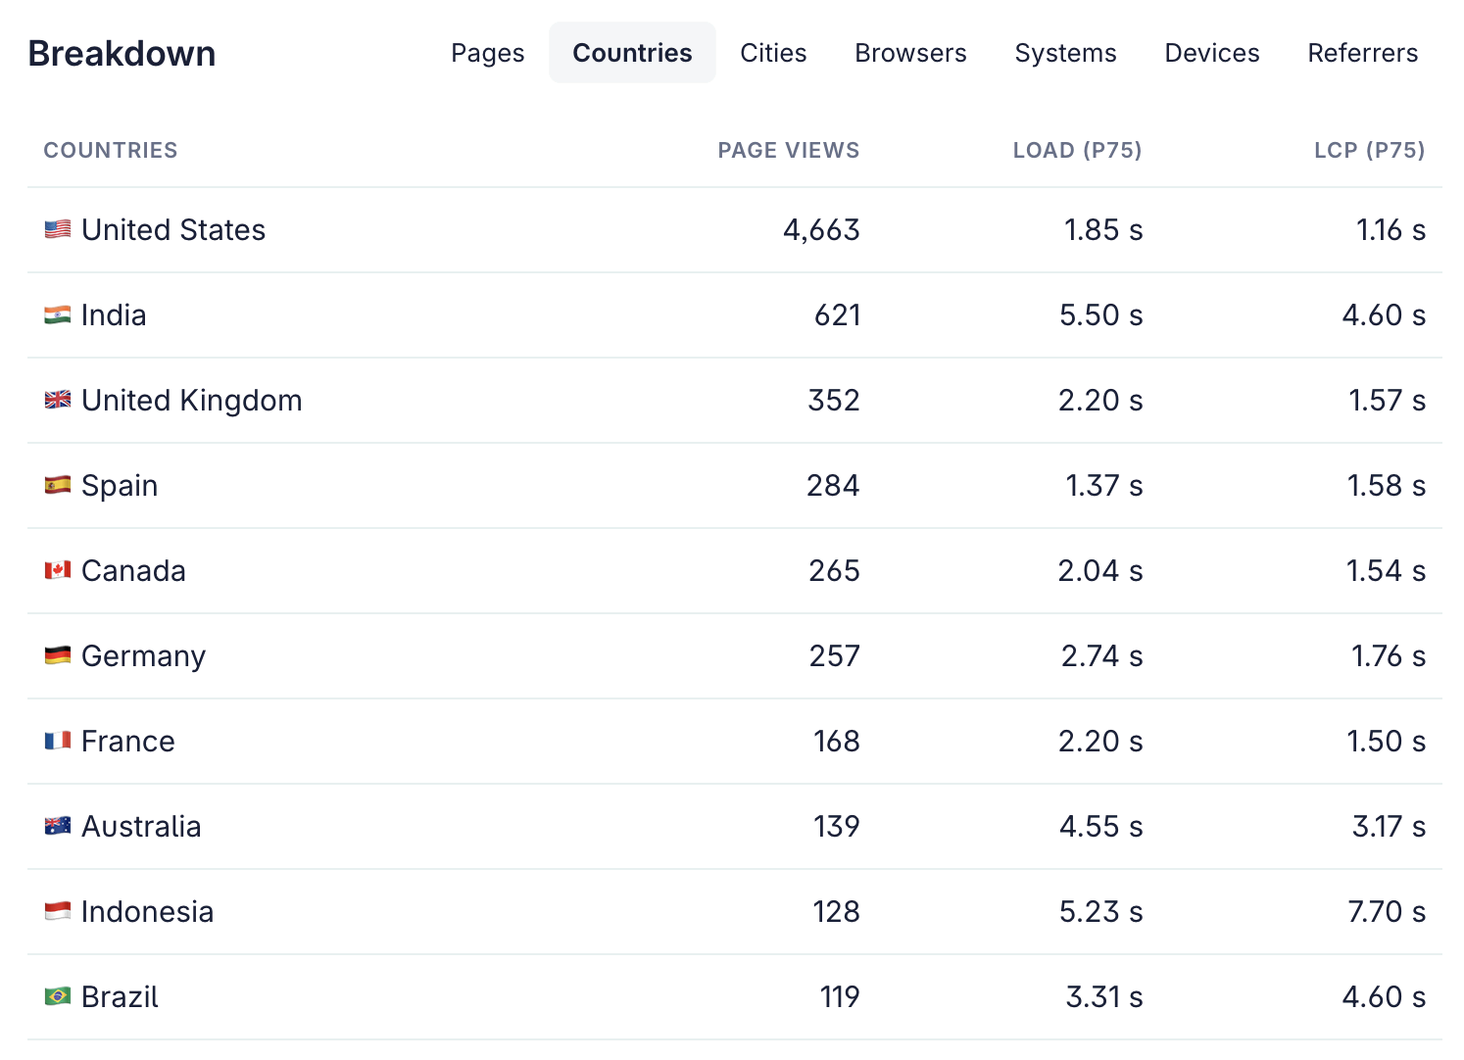Viewport: 1464px width, 1060px height.
Task: Click the France flag icon
Action: click(58, 741)
